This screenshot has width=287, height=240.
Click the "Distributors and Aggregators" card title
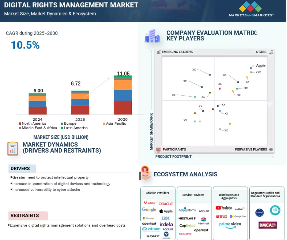click(x=229, y=197)
